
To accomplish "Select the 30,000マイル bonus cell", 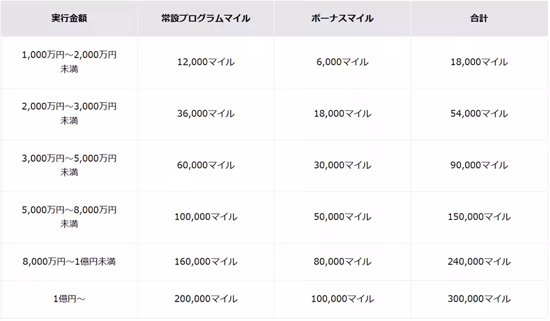I will coord(342,165).
